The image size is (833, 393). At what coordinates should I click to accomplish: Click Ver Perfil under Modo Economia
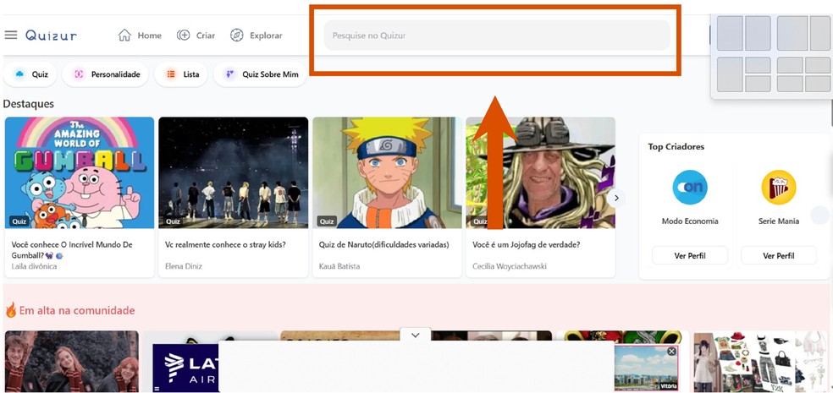tap(690, 255)
